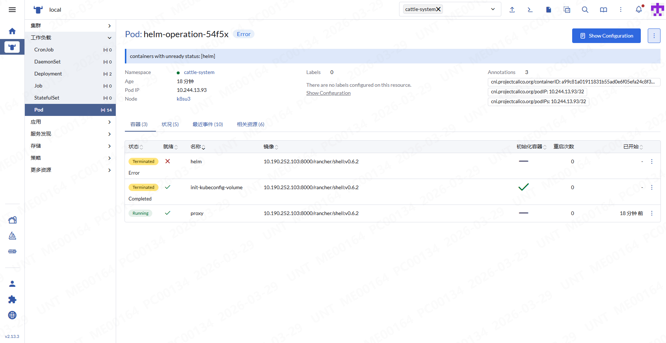
Task: Click the Show Configuration blue button
Action: point(606,36)
